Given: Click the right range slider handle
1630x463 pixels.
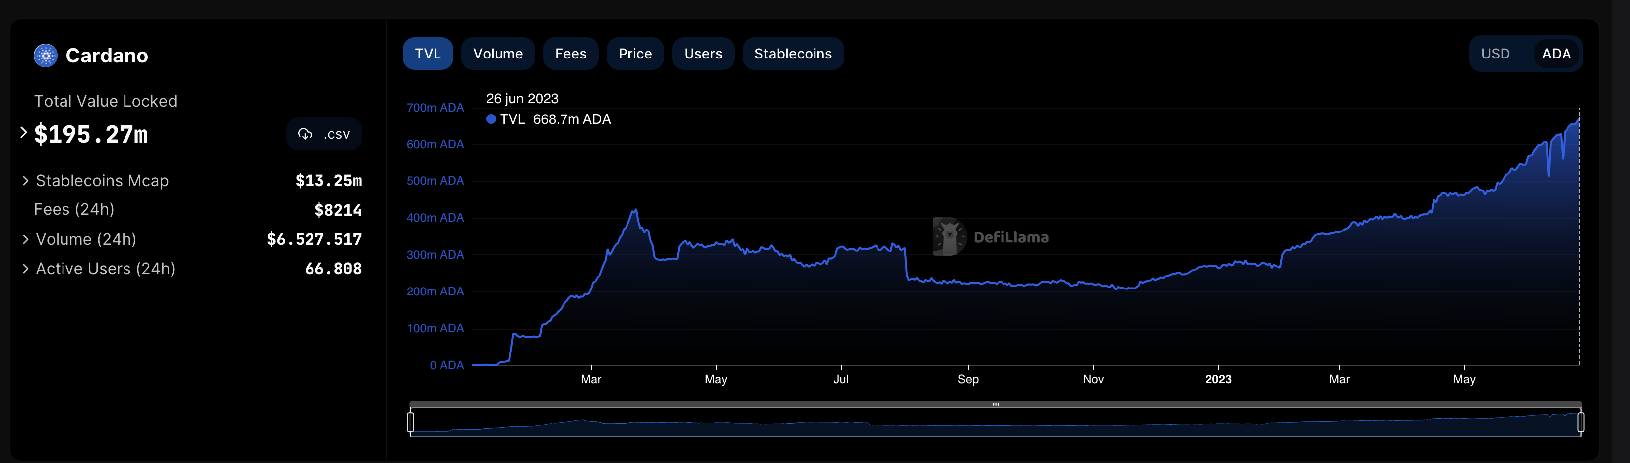Looking at the screenshot, I should [1581, 422].
